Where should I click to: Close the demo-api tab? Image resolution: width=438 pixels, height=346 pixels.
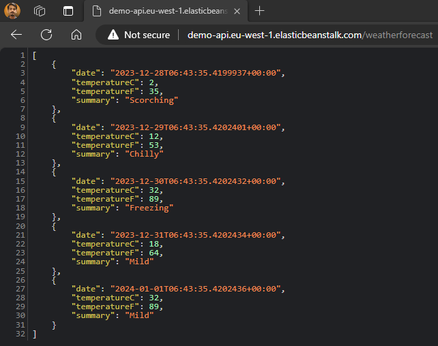coord(237,11)
